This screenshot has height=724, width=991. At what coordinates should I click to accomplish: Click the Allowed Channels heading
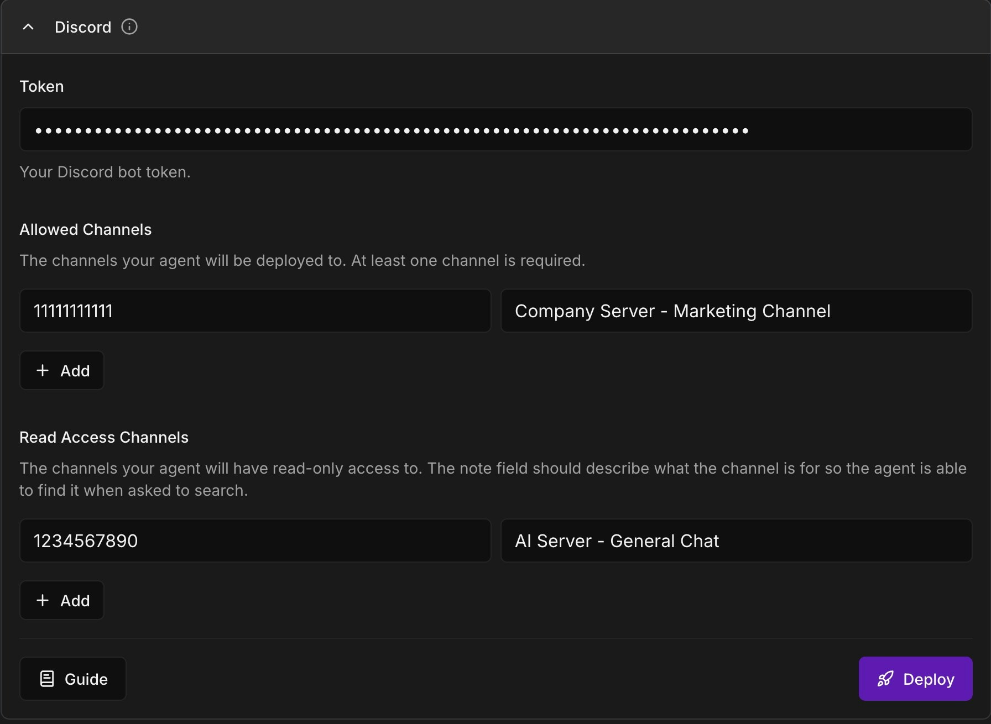[85, 229]
